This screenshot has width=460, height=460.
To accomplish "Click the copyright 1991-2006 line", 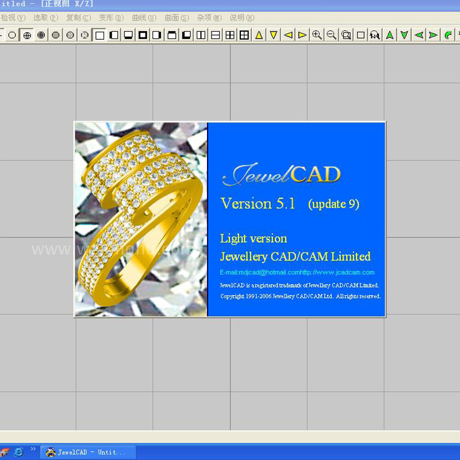I will tap(301, 296).
